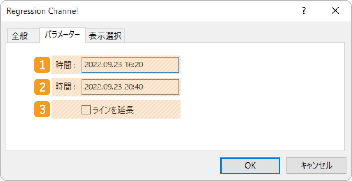This screenshot has height=181, width=352.
Task: Click the empty white area below the checkbox
Action: (175, 134)
